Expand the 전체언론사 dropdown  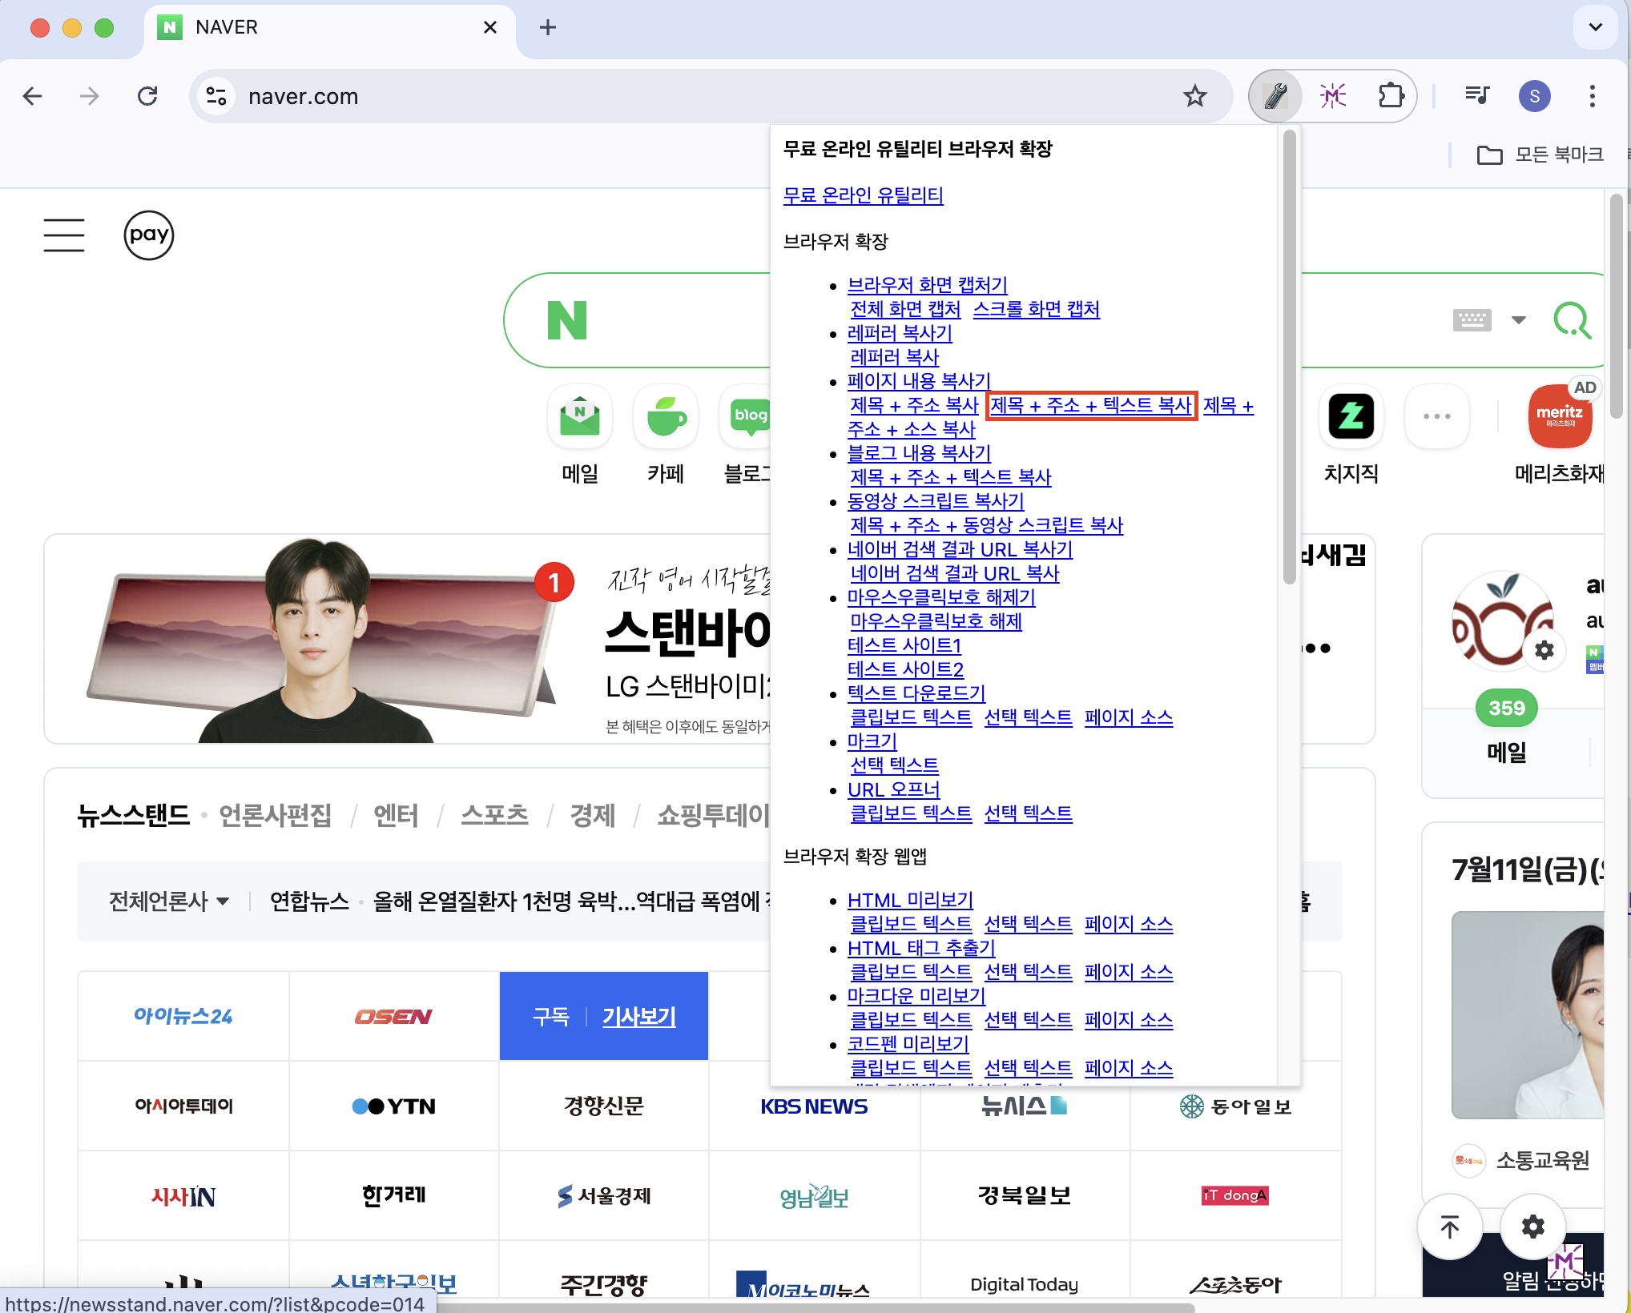169,901
